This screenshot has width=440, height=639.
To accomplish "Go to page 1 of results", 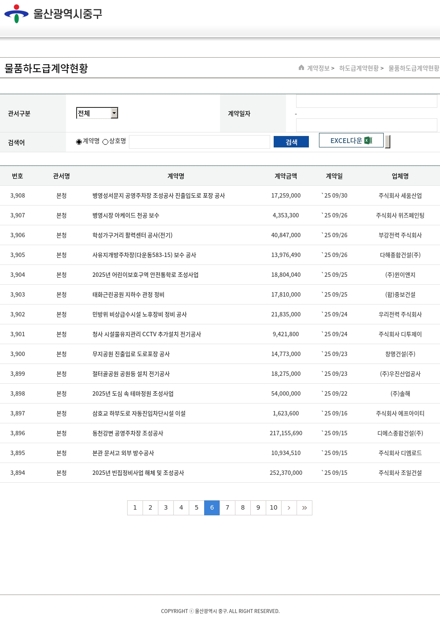I will [135, 508].
